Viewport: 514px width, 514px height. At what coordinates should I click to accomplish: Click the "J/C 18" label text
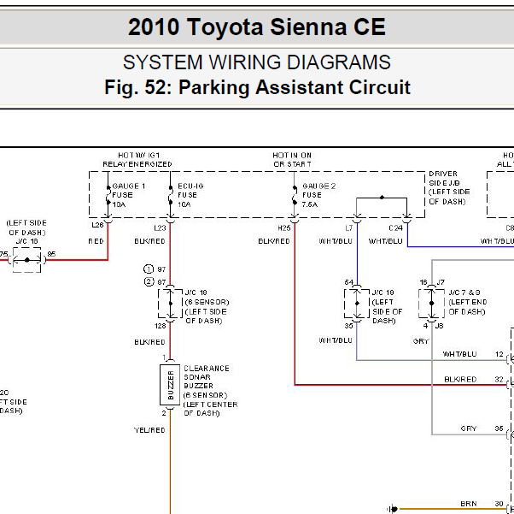click(26, 241)
